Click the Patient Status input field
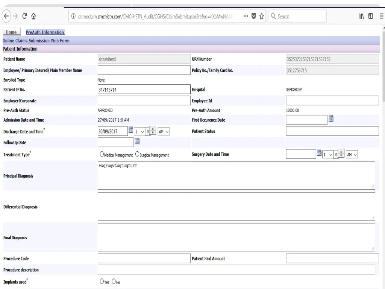This screenshot has width=385, height=289. (332, 131)
